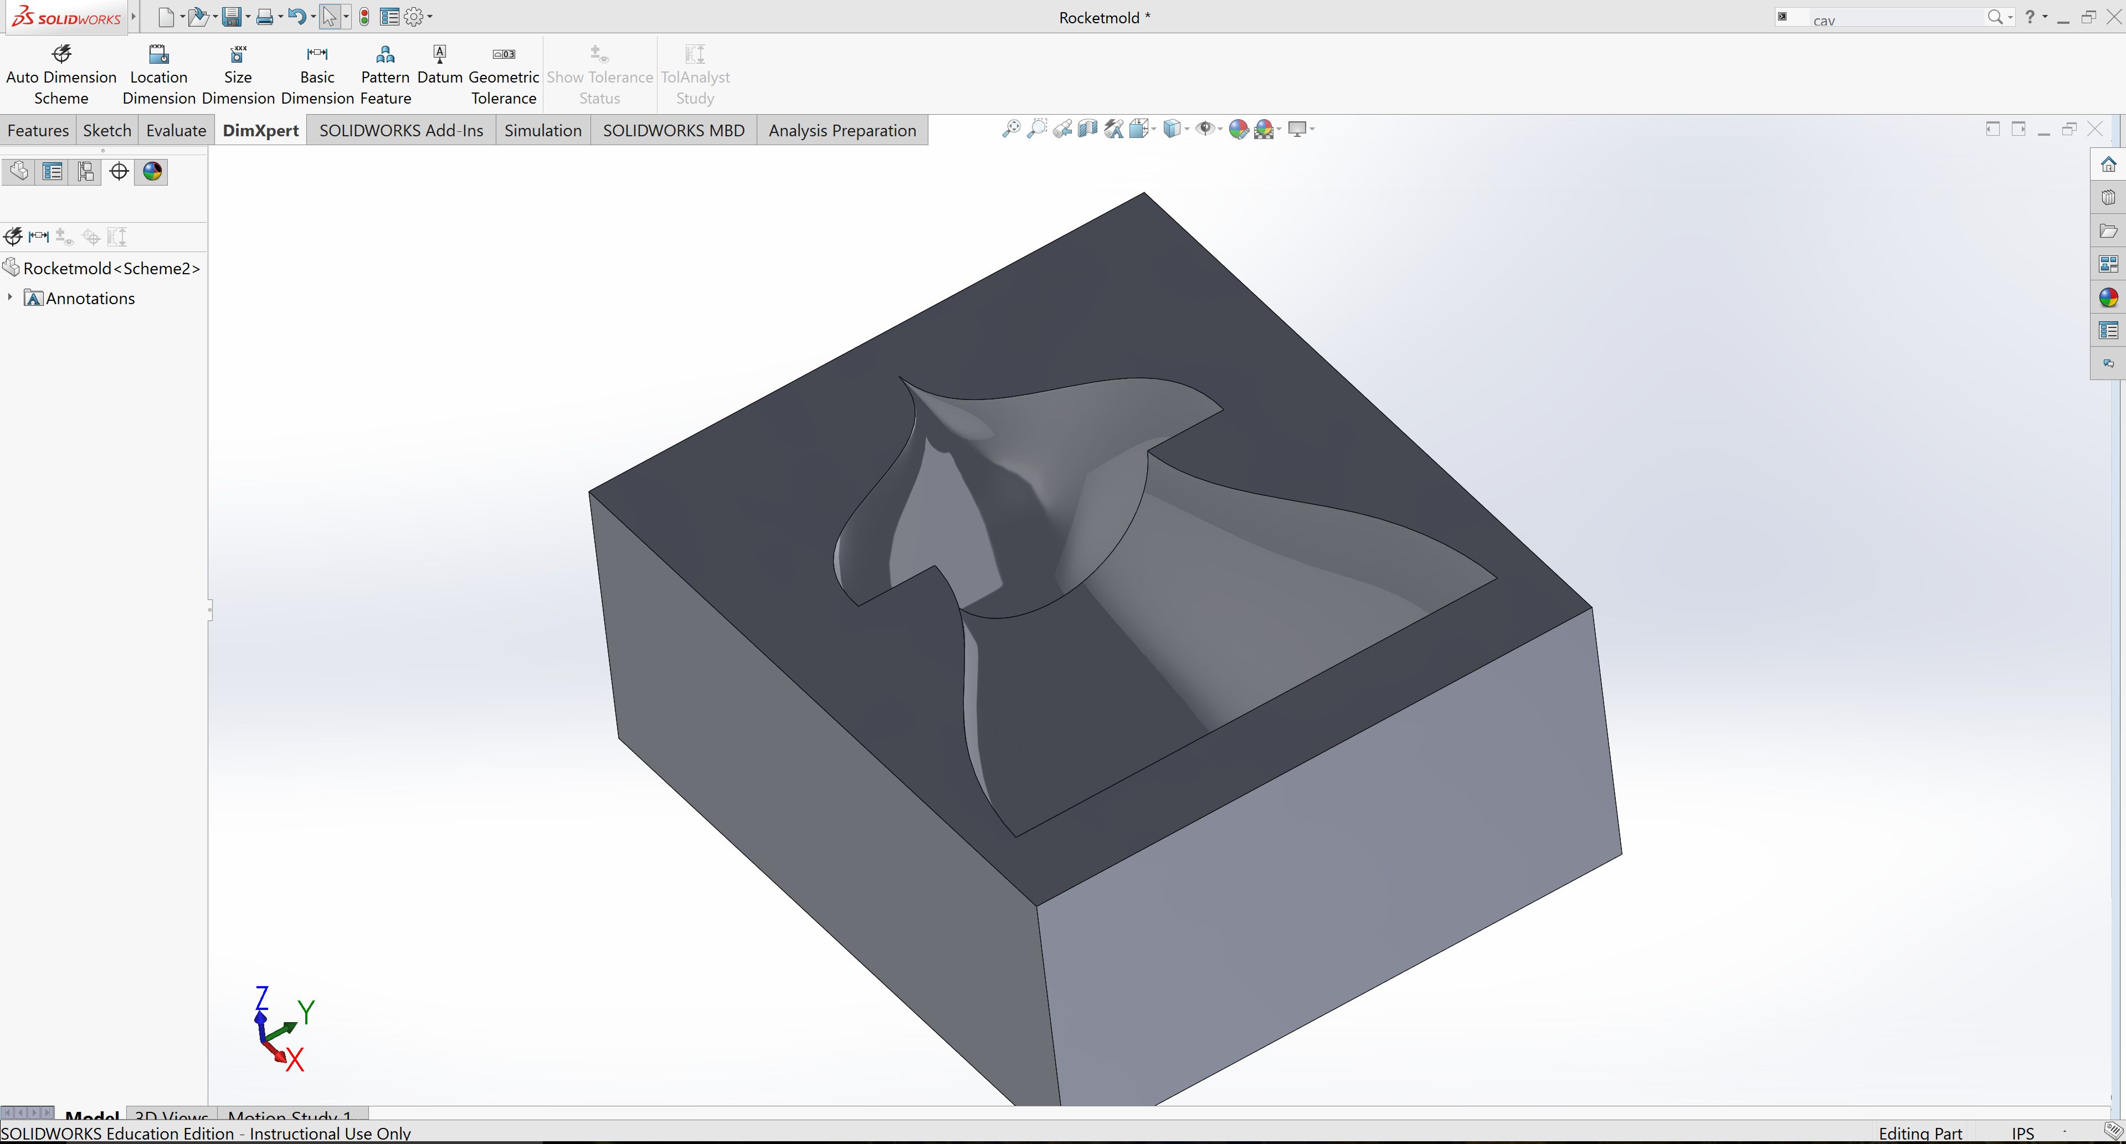Switch to the PropertyManager tab
Image resolution: width=2126 pixels, height=1144 pixels.
[52, 171]
